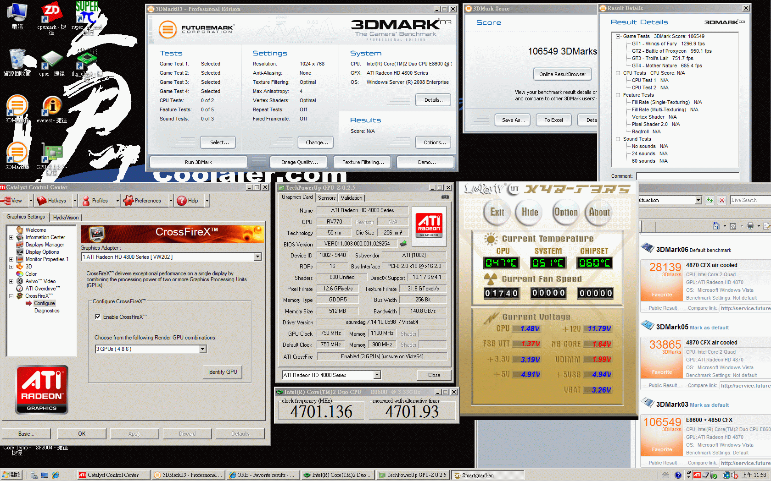Switch to Smartguardian in the taskbar
The width and height of the screenshot is (771, 481).
[487, 475]
